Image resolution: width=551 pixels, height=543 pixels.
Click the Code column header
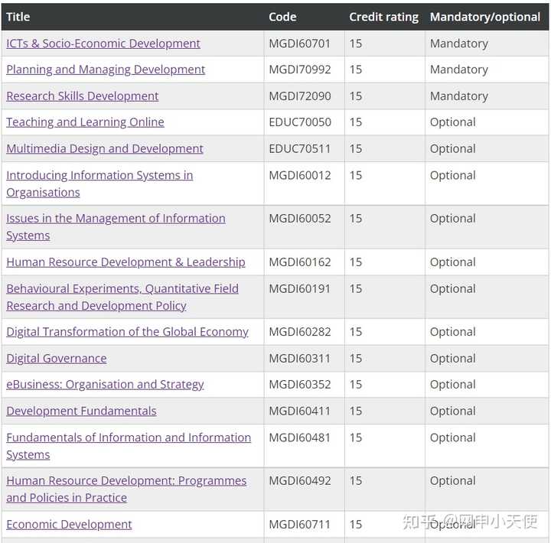tap(282, 17)
